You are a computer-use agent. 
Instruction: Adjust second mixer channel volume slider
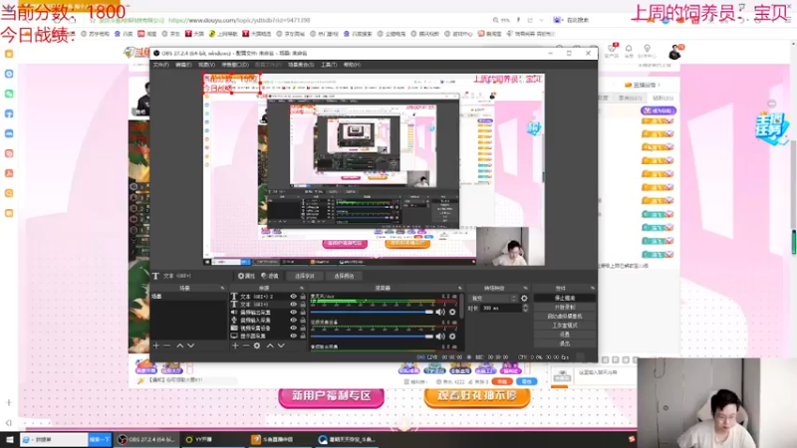(372, 336)
